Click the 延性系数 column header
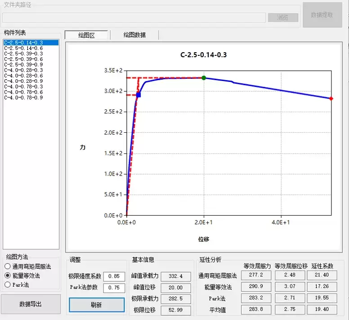349x320 pixels. pos(322,266)
